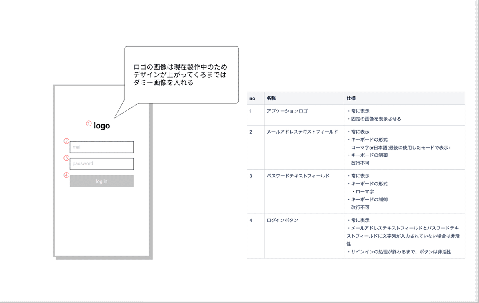Viewport: 479px width, 303px height.
Task: Click the ④ marker beside the log in button
Action: click(65, 175)
